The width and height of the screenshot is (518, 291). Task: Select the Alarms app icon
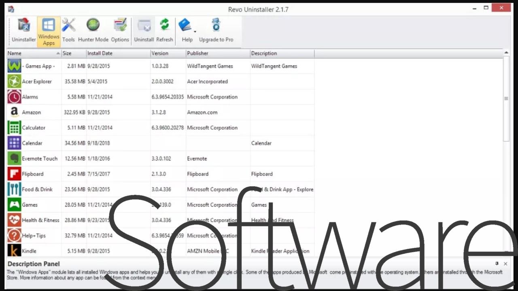pos(14,97)
